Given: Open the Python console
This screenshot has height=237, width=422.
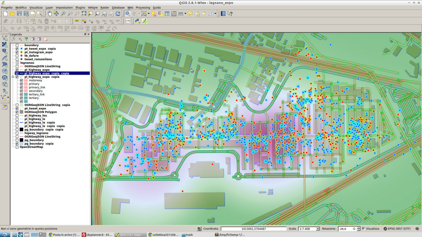Looking at the screenshot, I should [x=137, y=21].
